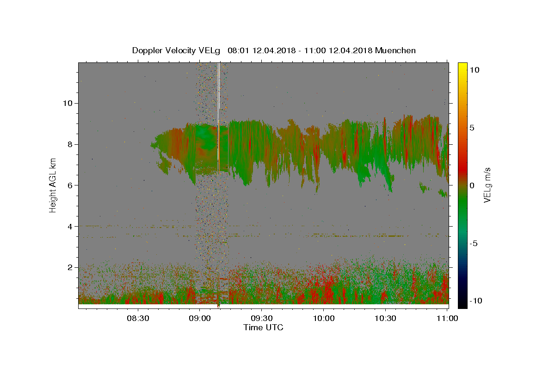Screen dimensions: 555x370
Task: Click colorbar label -10
Action: click(x=477, y=301)
